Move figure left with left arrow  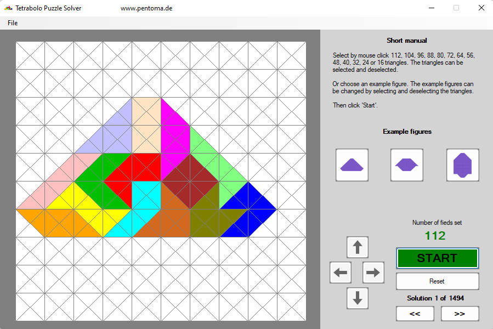[341, 273]
